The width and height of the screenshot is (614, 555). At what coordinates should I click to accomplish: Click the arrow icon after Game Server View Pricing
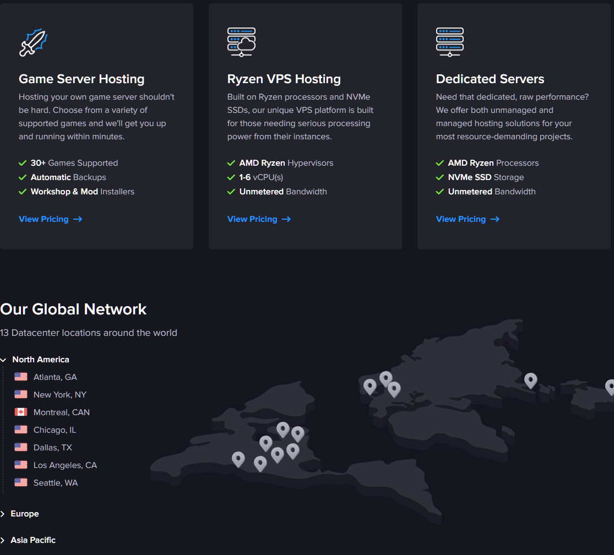tap(78, 219)
